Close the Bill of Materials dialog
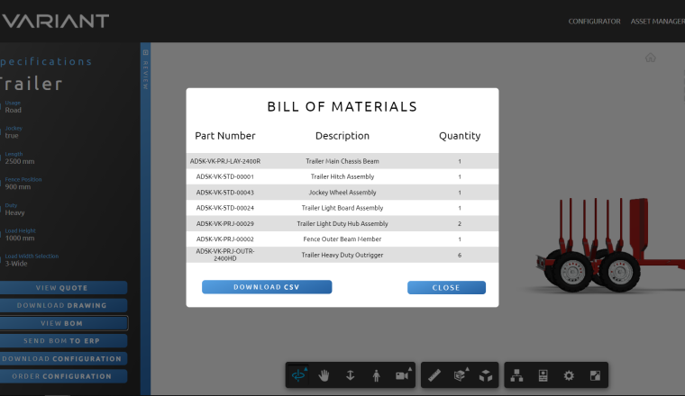 [x=446, y=288]
